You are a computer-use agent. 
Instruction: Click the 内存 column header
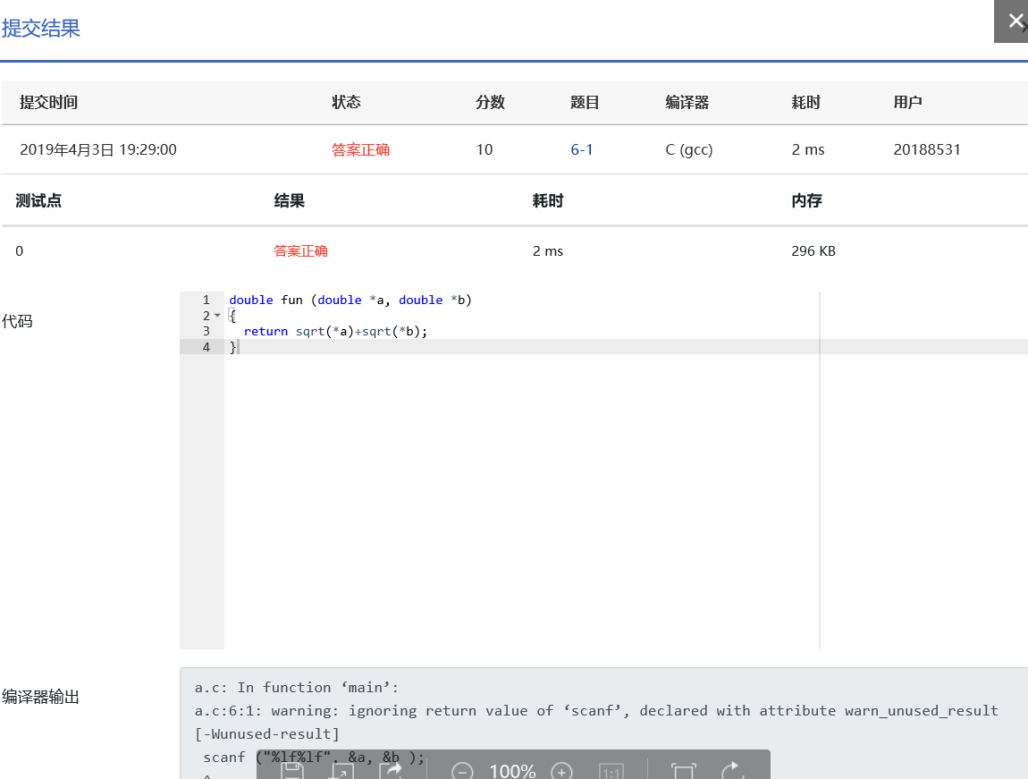(806, 200)
